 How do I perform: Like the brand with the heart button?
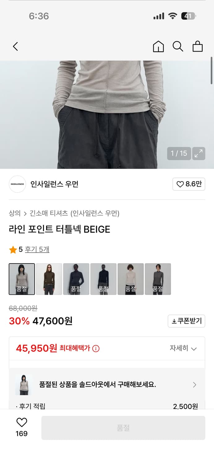[x=189, y=184]
